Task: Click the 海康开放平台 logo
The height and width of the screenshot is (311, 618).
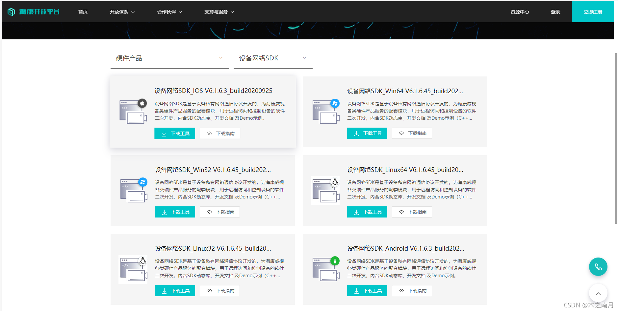Action: point(34,12)
